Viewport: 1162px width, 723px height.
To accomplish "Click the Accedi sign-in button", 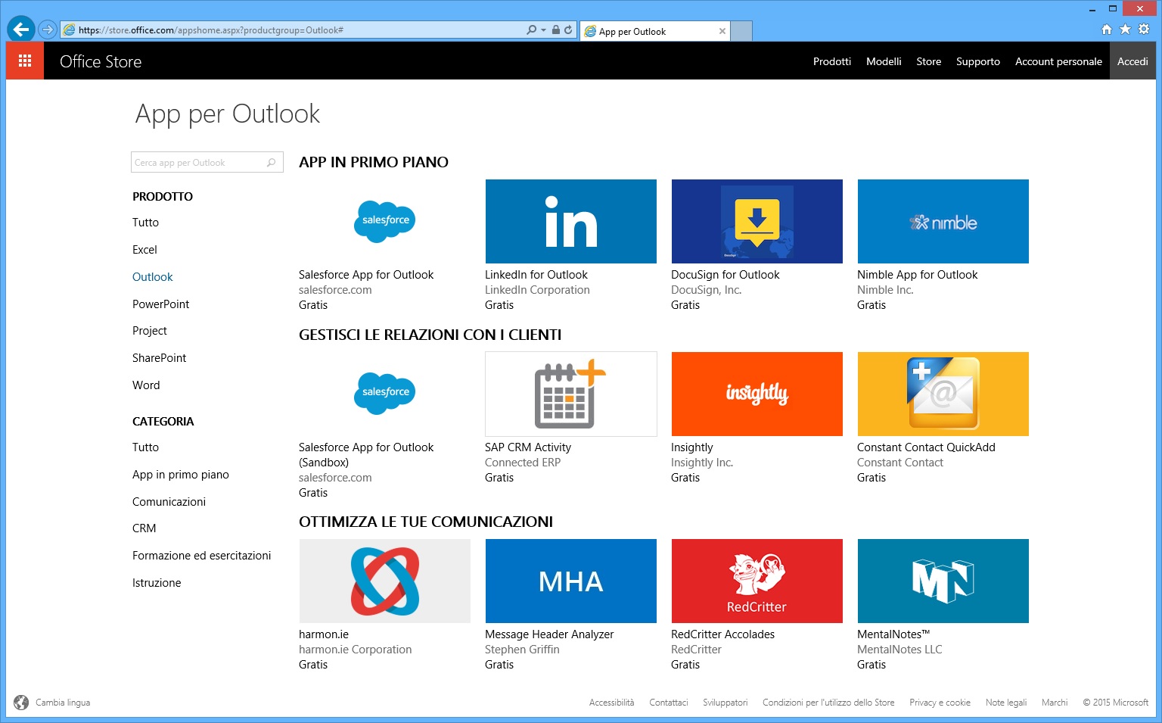I will [1132, 61].
